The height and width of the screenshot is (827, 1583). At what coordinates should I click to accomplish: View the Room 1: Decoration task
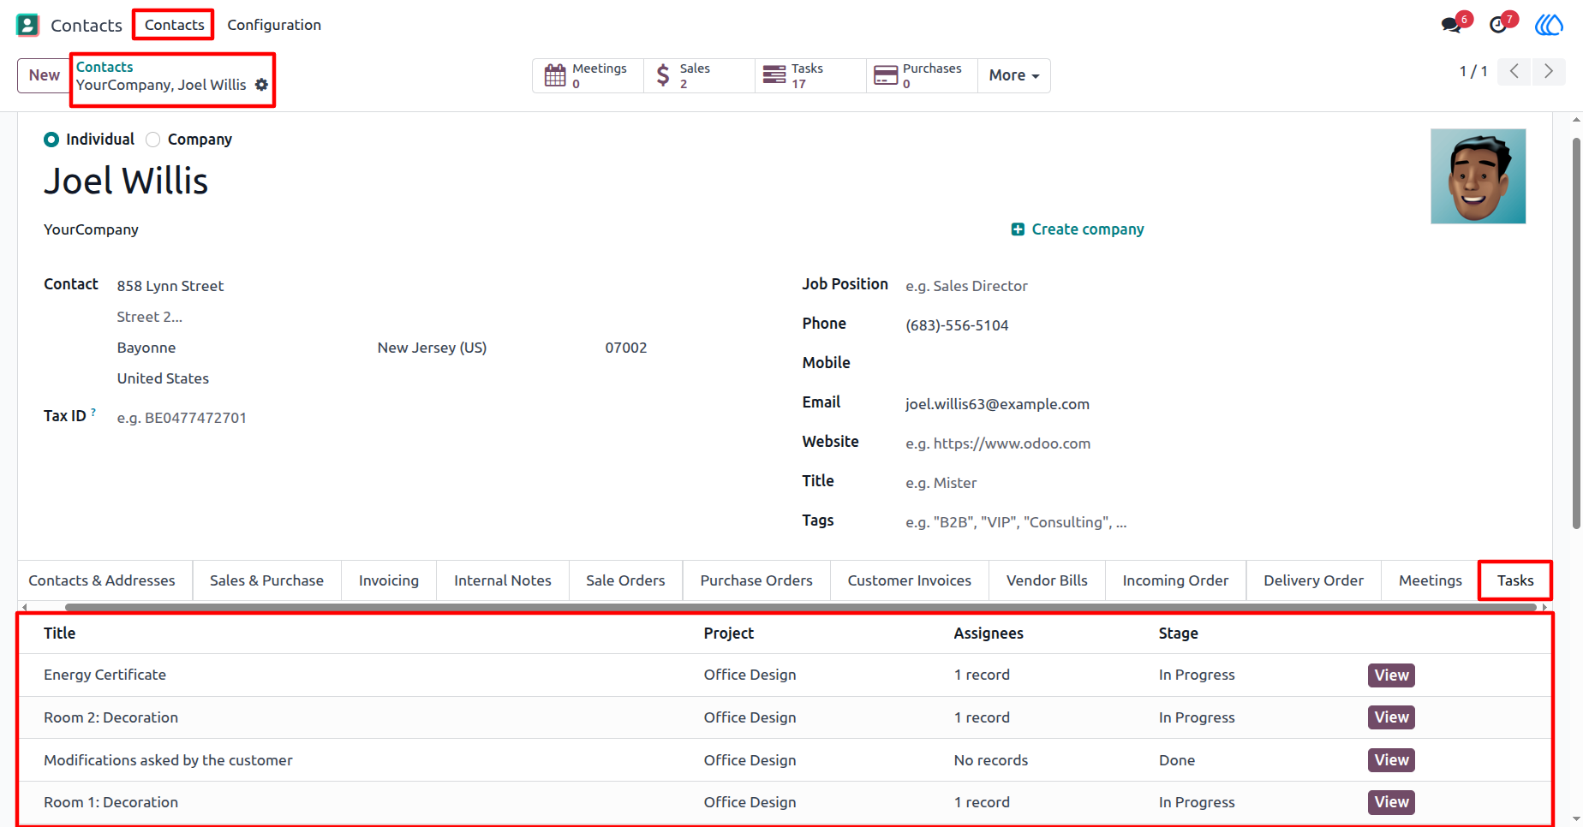pyautogui.click(x=1391, y=802)
